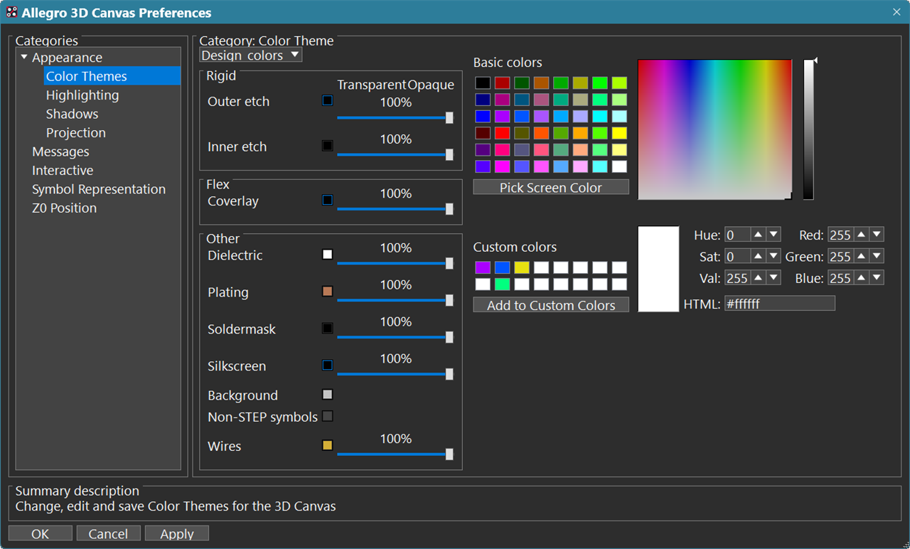Open the Shadows category
The width and height of the screenshot is (910, 549).
point(72,114)
